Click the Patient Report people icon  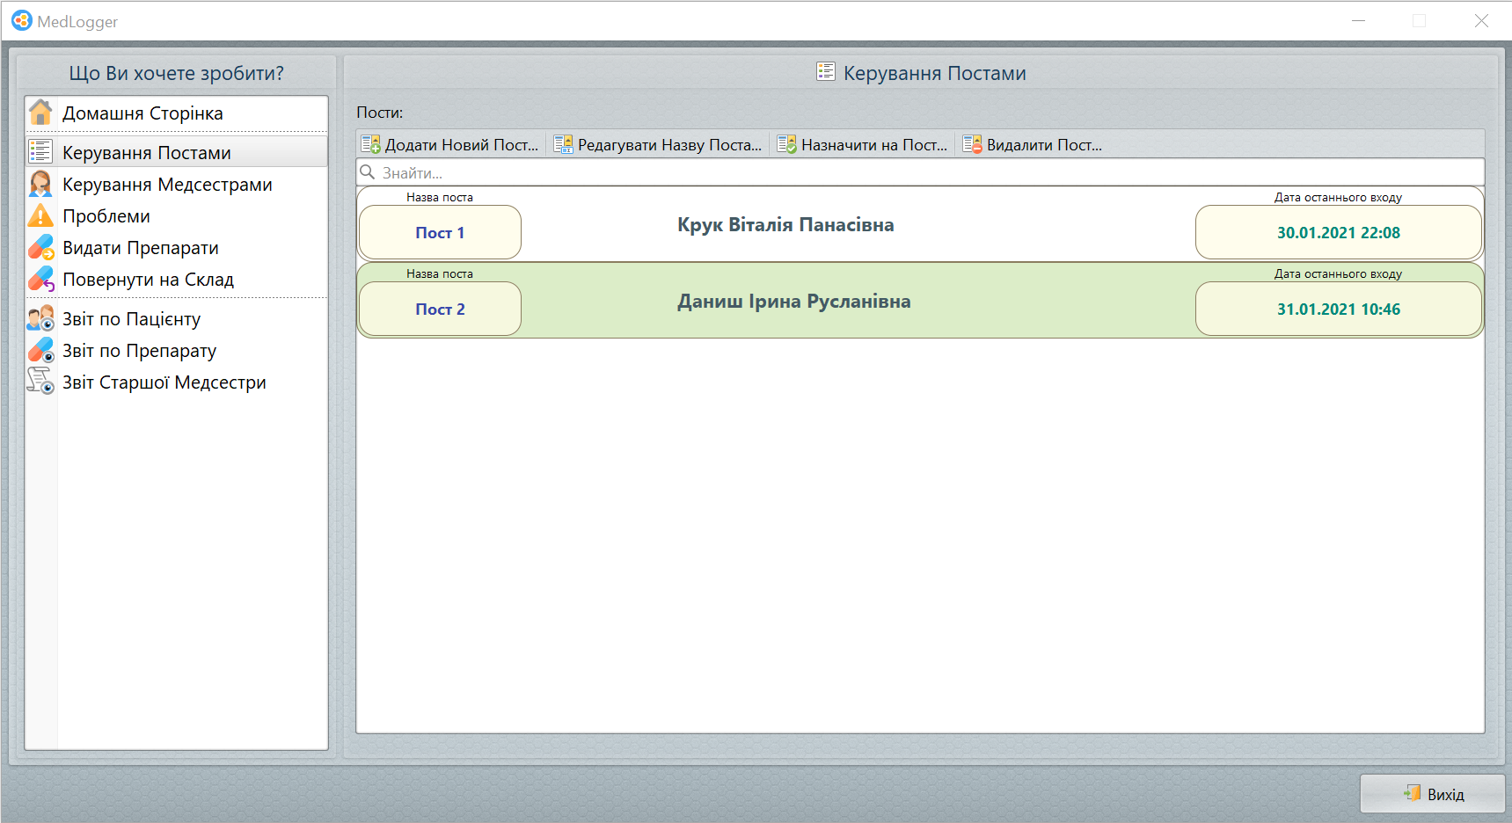[40, 319]
